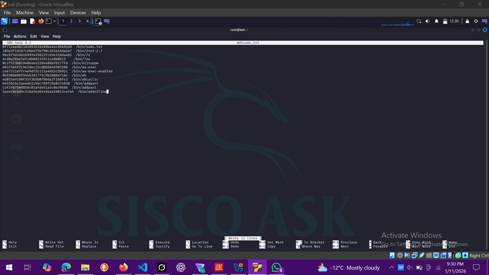Image resolution: width=489 pixels, height=275 pixels.
Task: Open the terminal Actions menu
Action: click(20, 36)
